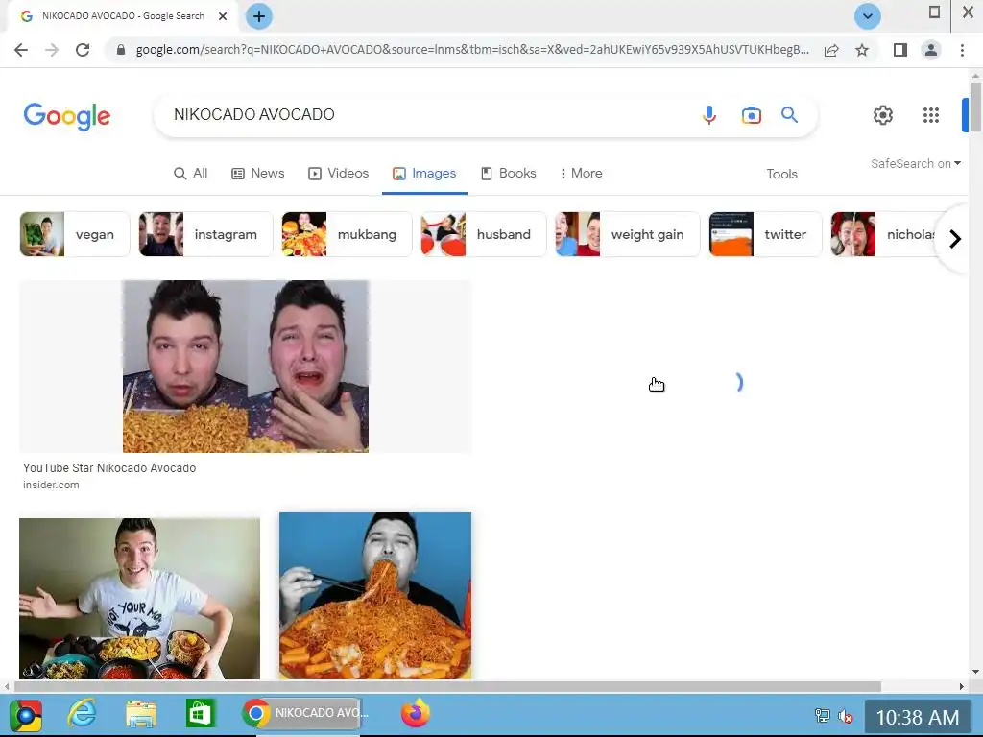
Task: Open Google quick settings gear
Action: (883, 115)
